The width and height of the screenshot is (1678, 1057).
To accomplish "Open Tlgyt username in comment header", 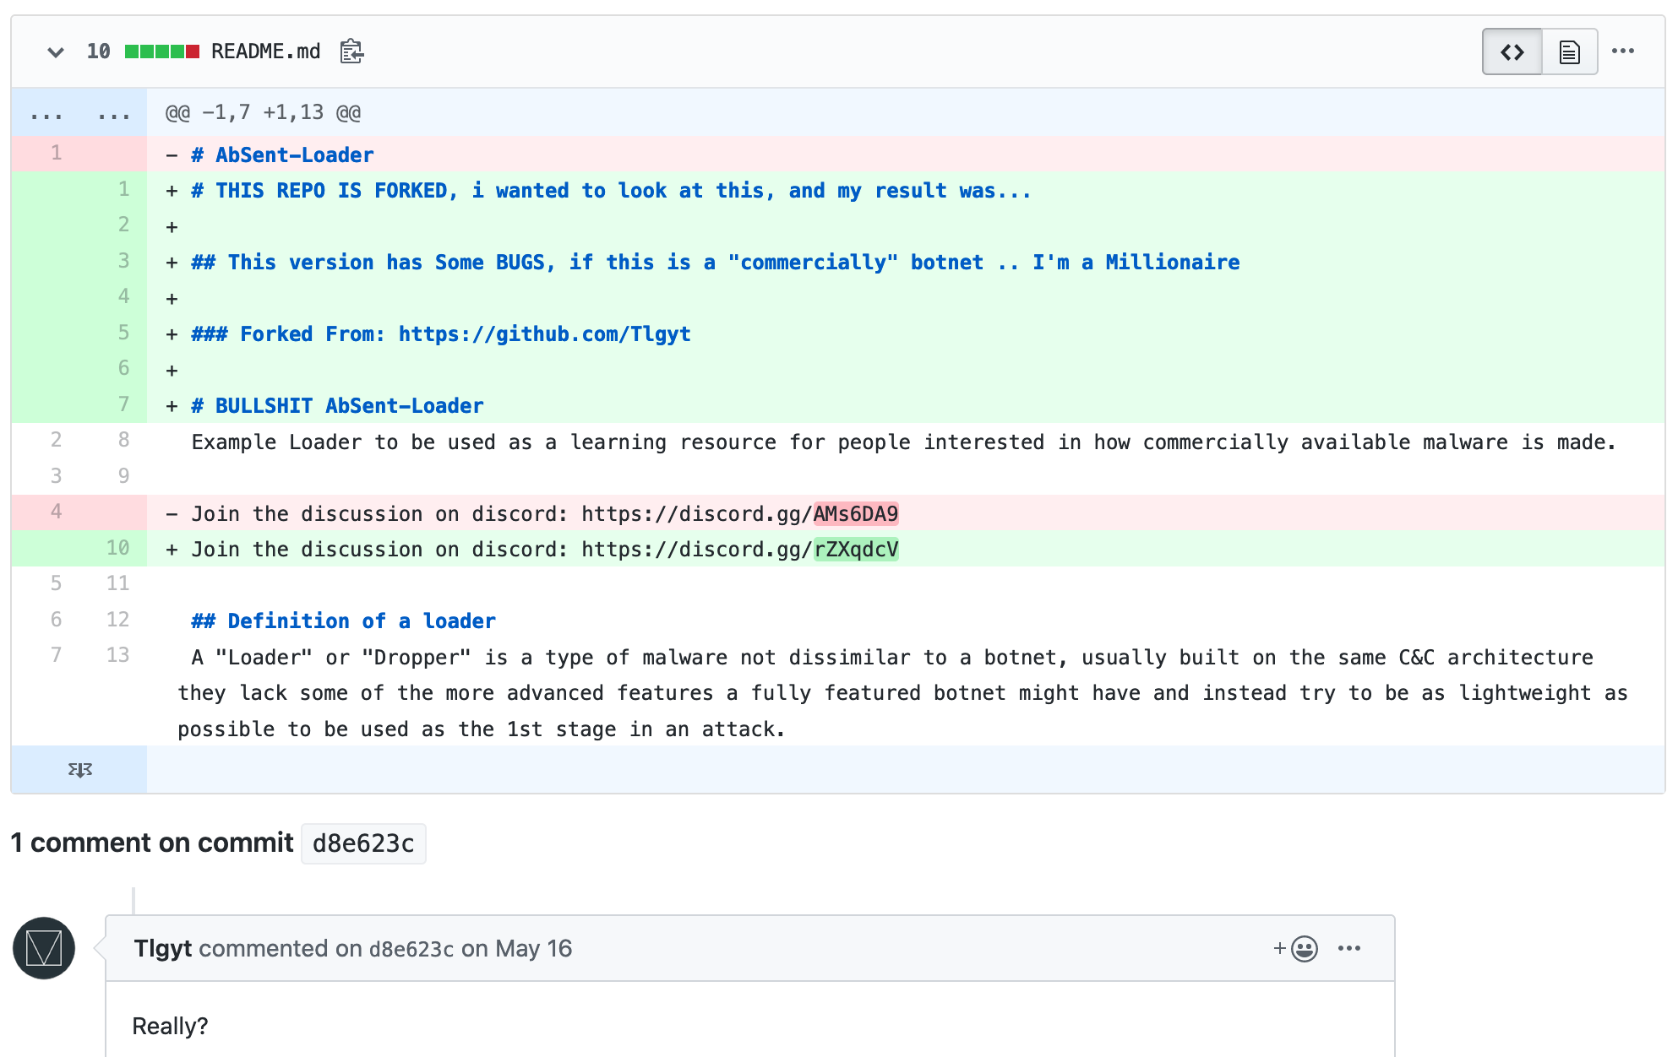I will pyautogui.click(x=163, y=949).
